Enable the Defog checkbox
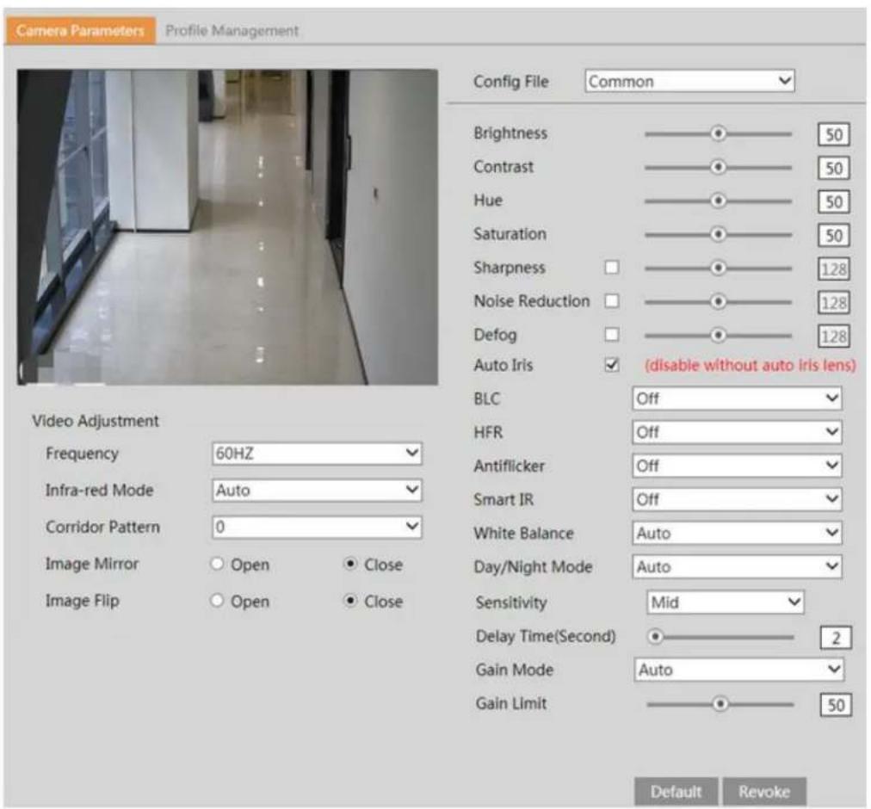This screenshot has height=809, width=871. coord(612,335)
